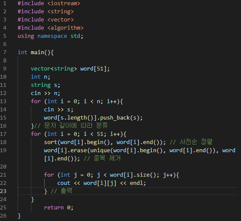Click the closing brace on line 26
Image resolution: width=241 pixels, height=221 pixels.
(x=19, y=216)
